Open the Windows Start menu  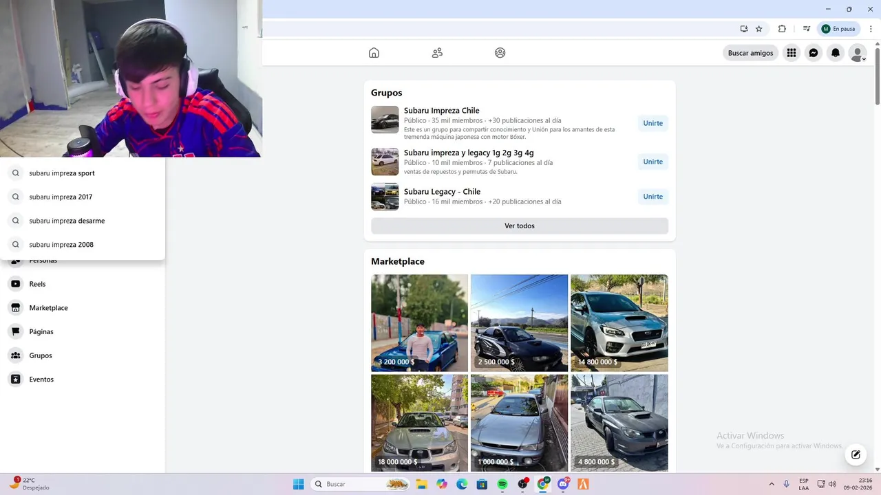[x=299, y=484]
